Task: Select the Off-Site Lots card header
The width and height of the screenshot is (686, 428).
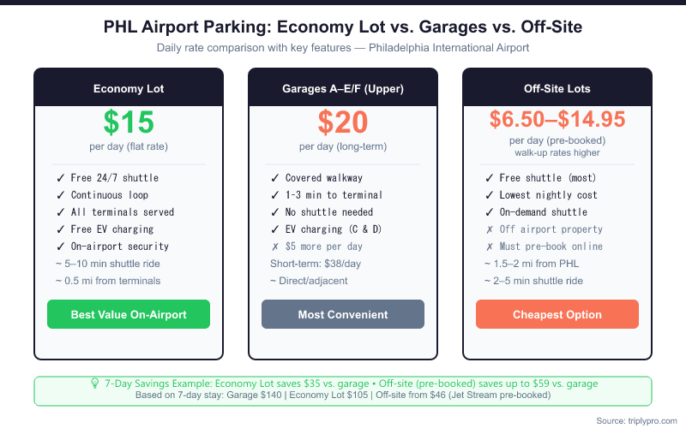Action: point(557,88)
